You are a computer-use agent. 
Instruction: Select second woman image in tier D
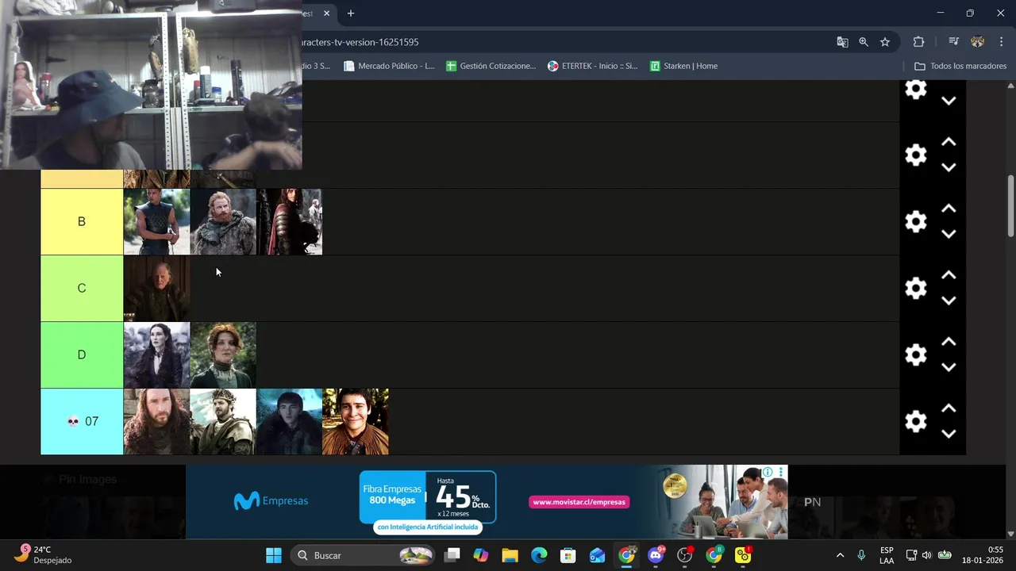tap(223, 354)
